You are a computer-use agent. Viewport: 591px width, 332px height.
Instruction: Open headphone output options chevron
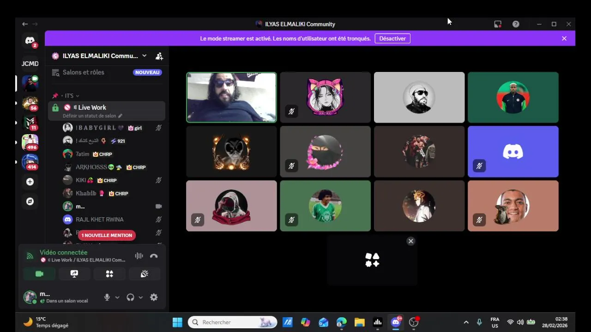coord(141,297)
